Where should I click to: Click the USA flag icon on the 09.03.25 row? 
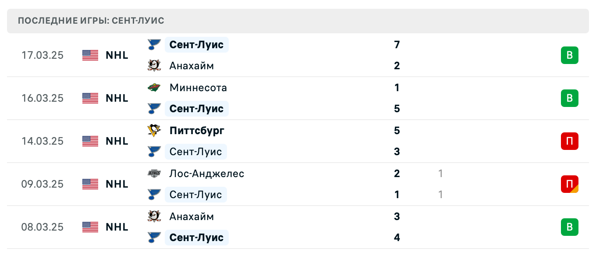(90, 184)
